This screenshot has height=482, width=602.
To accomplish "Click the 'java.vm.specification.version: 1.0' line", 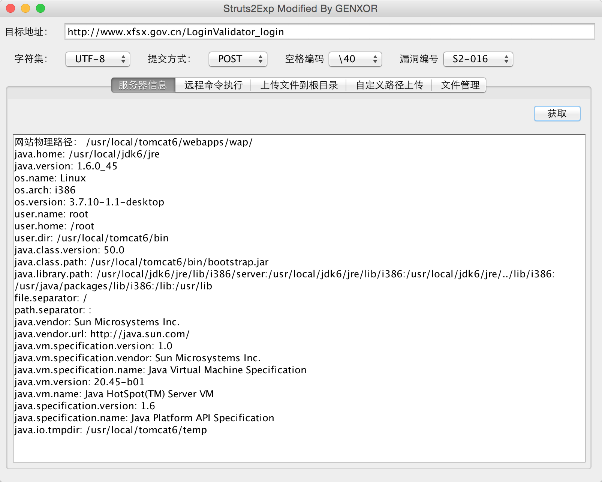I will pos(93,346).
